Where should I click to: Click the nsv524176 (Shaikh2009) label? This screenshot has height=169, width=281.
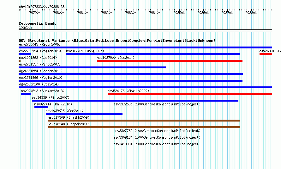tap(128, 91)
